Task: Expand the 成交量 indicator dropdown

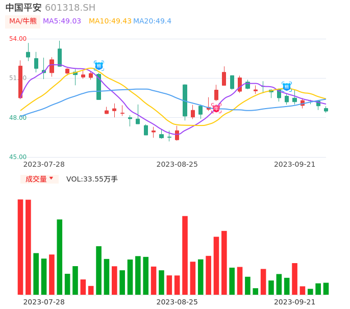Action: tap(39, 179)
